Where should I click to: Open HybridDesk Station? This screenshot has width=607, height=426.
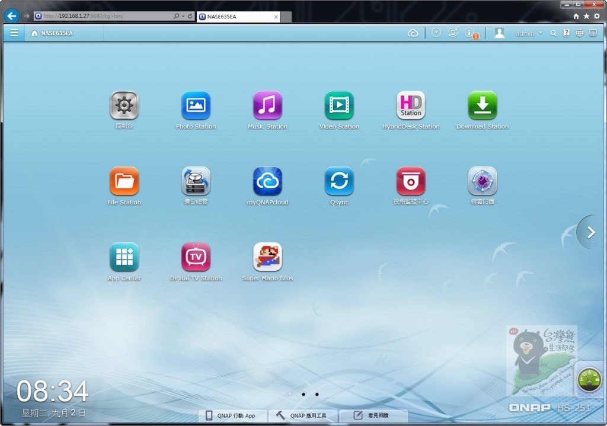411,105
